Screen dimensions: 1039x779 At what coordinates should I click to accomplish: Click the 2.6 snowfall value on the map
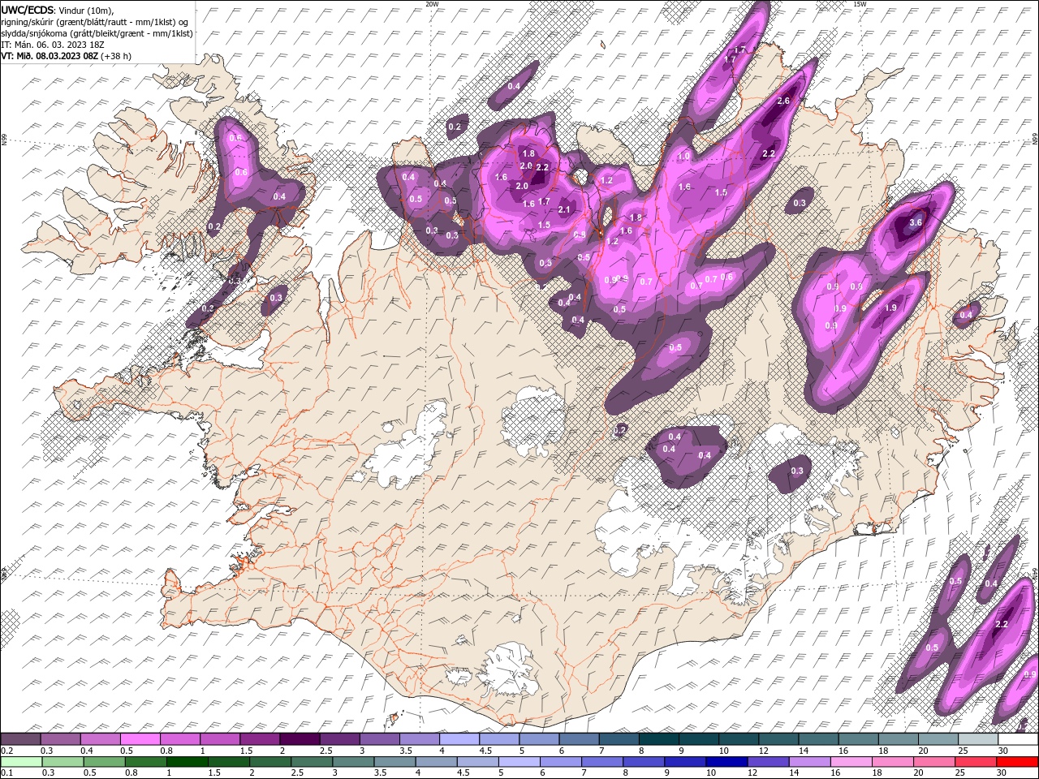783,101
